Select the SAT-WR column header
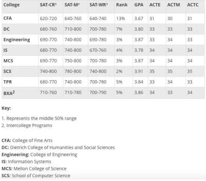The width and height of the screenshot is (206, 181). click(98, 5)
